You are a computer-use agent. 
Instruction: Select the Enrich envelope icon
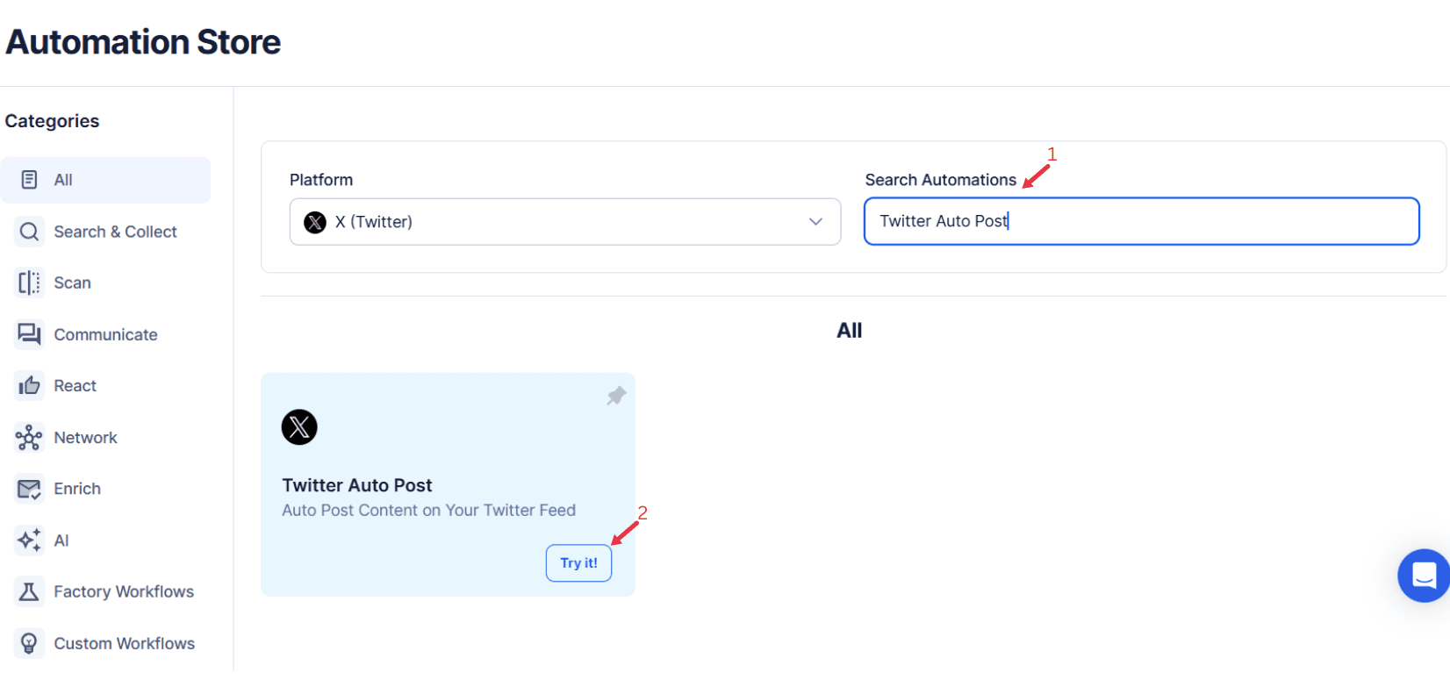point(29,489)
